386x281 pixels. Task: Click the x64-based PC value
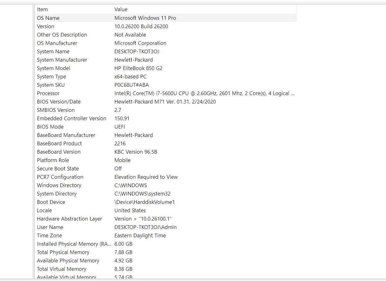coord(131,77)
